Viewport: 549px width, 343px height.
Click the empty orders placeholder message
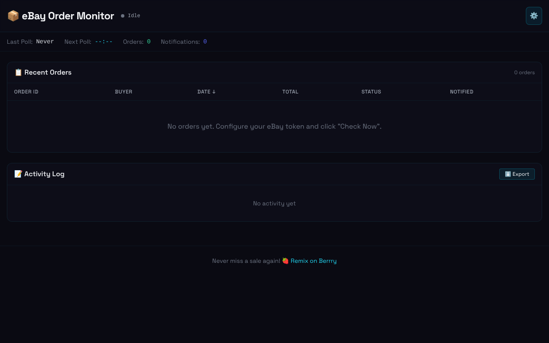tap(274, 126)
